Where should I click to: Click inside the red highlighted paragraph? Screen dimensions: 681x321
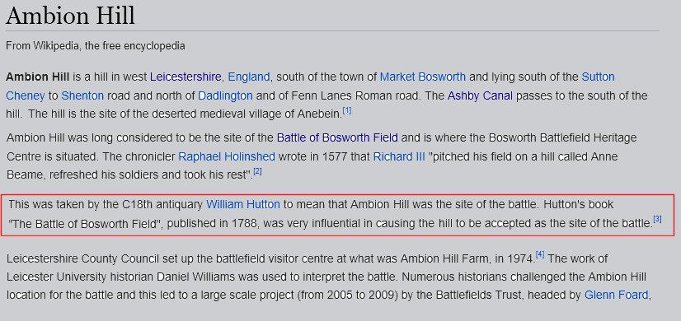pyautogui.click(x=337, y=215)
